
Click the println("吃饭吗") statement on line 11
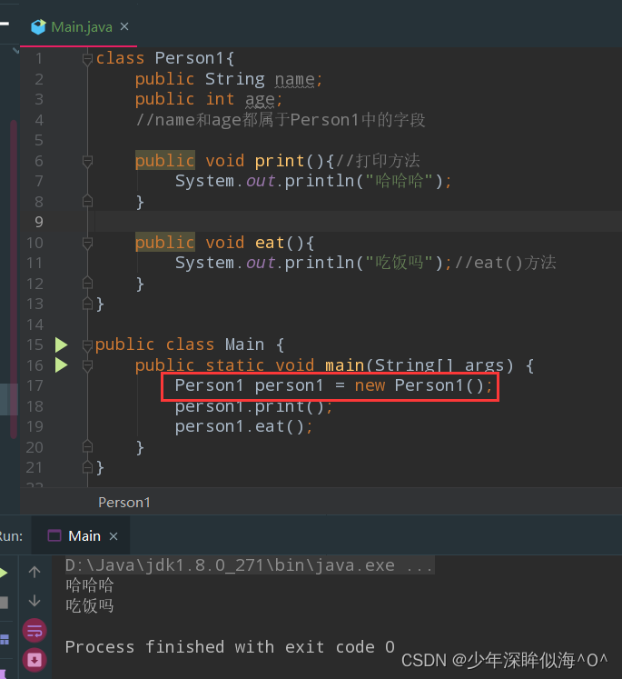313,263
